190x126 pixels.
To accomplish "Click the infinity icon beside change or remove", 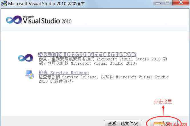I will pyautogui.click(x=26, y=58).
